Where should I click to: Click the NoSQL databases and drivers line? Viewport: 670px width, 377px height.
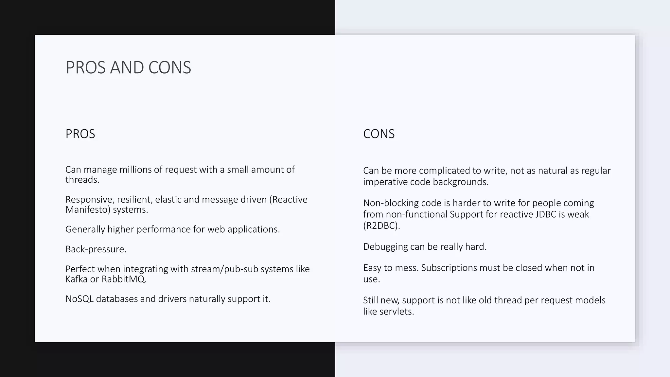[x=168, y=299]
